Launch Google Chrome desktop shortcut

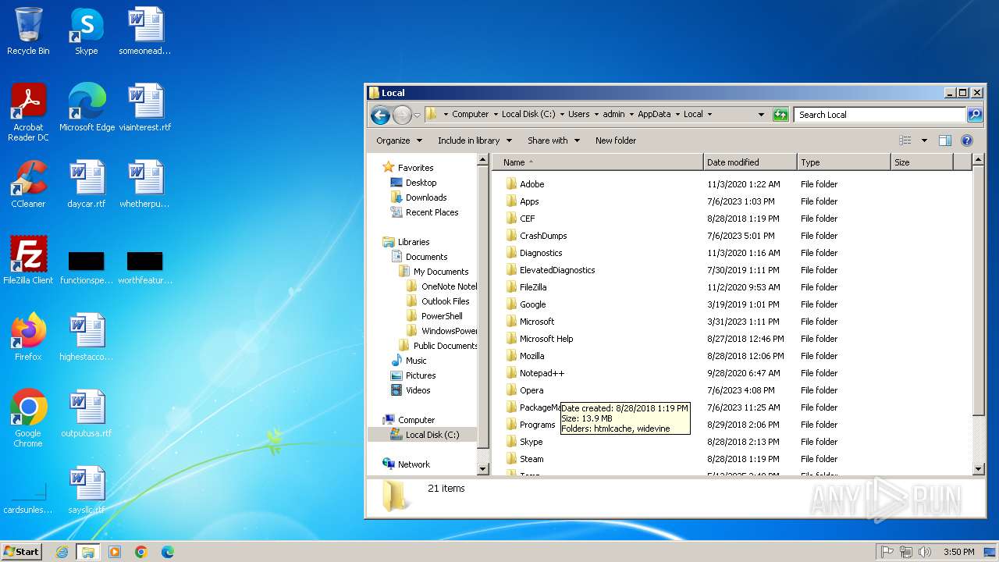[x=28, y=418]
